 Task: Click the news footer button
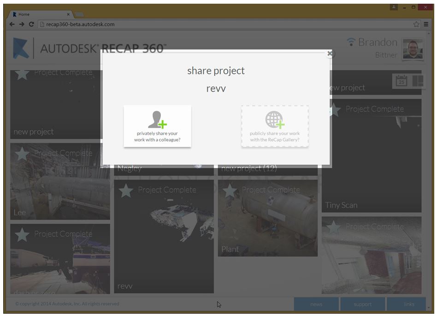click(x=316, y=304)
